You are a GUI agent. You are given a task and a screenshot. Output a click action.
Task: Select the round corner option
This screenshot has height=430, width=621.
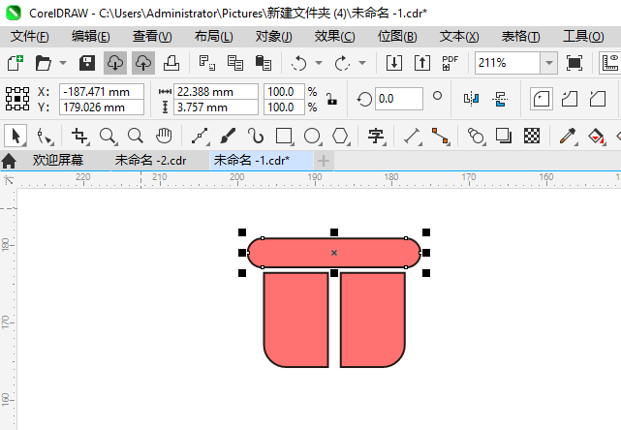click(x=542, y=99)
